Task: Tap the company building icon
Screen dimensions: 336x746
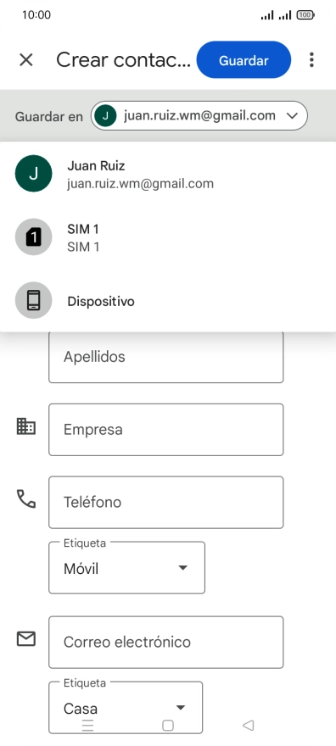Action: coord(25,426)
